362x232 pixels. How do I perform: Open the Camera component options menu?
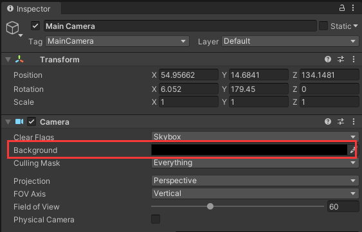coord(354,121)
